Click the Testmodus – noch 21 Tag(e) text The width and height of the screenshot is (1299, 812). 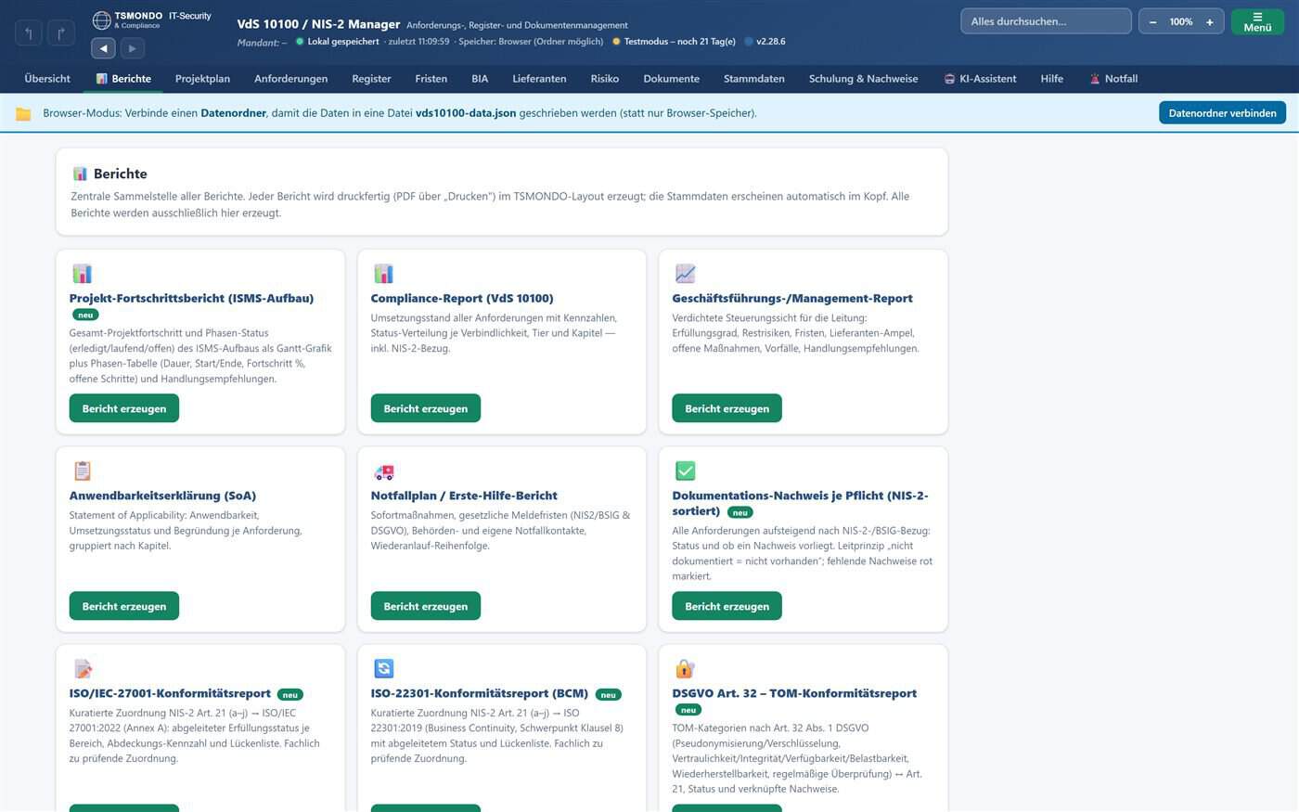pyautogui.click(x=680, y=42)
